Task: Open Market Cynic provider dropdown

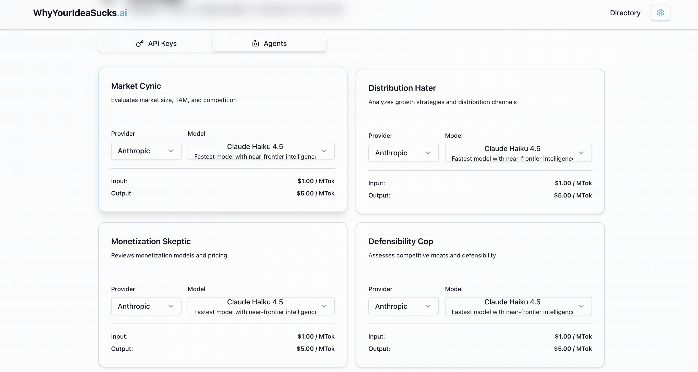Action: point(146,151)
